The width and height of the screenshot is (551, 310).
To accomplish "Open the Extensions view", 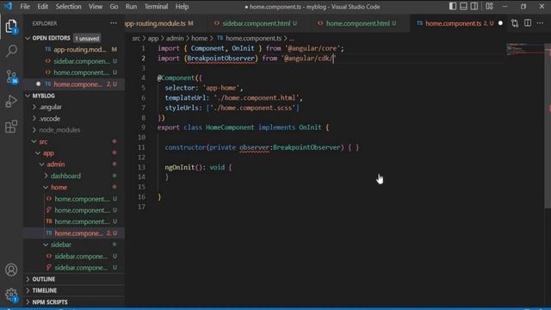I will pyautogui.click(x=11, y=127).
